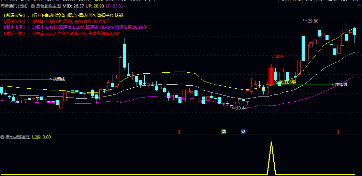Click the left 决策线 label

tap(59, 79)
